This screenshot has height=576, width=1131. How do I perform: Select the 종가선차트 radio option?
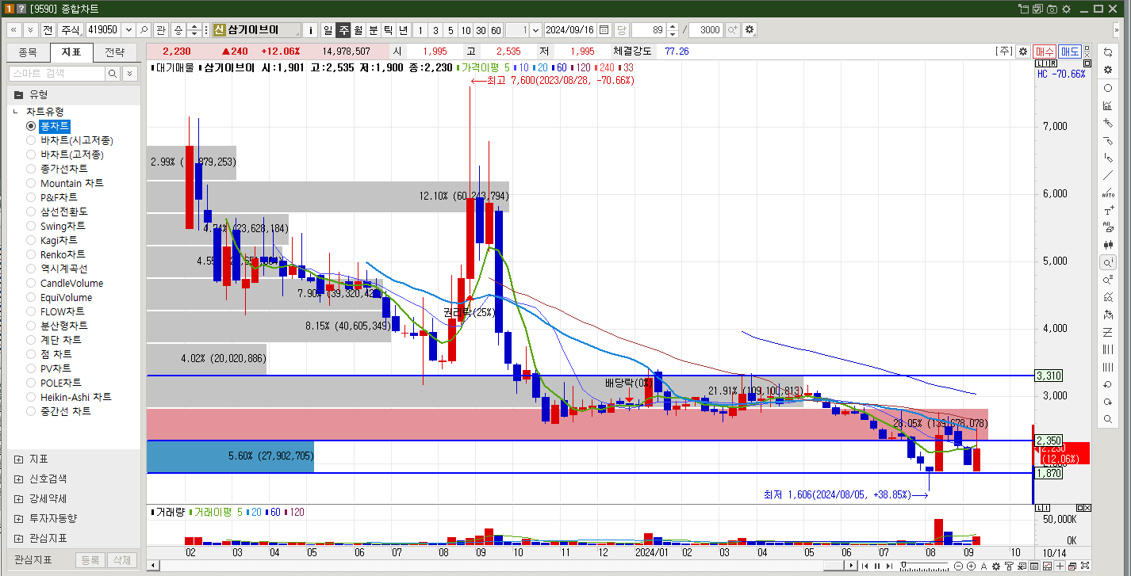point(31,169)
